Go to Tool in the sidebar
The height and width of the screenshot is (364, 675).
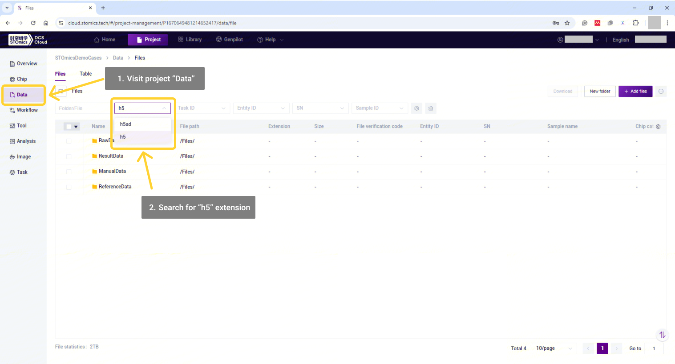(x=19, y=126)
